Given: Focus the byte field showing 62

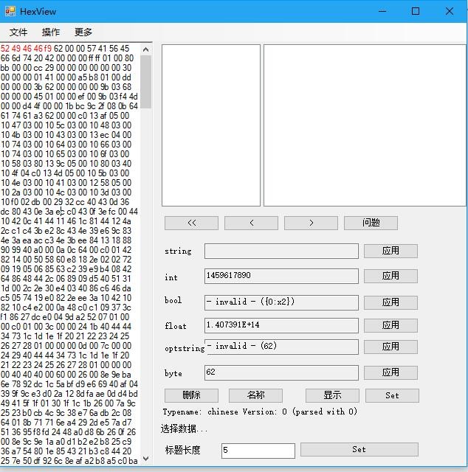Looking at the screenshot, I should tap(281, 373).
